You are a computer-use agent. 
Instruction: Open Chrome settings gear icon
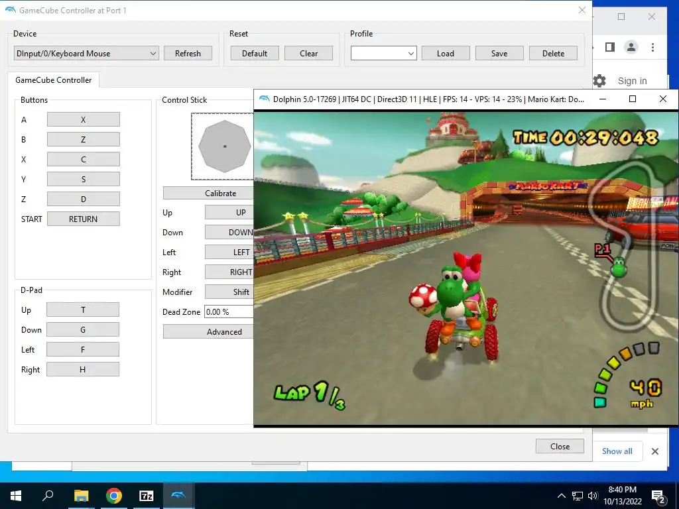(599, 80)
